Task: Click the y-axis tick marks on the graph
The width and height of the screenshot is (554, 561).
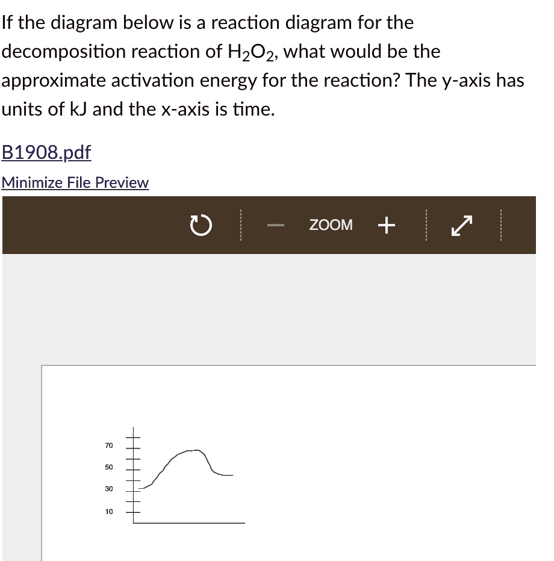Action: coord(132,476)
